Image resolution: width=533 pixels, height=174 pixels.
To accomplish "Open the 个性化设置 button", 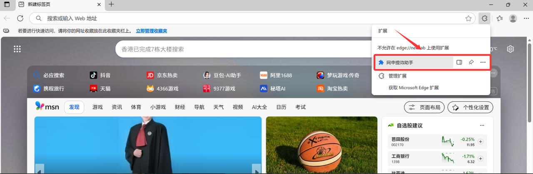I will [x=470, y=108].
